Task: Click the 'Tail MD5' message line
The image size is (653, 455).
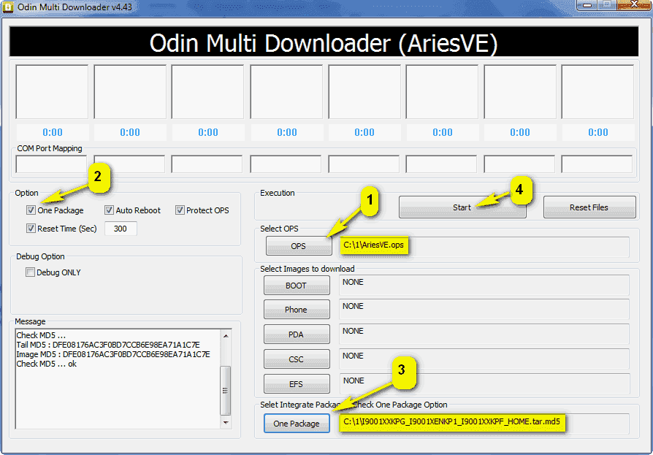Action: 108,345
